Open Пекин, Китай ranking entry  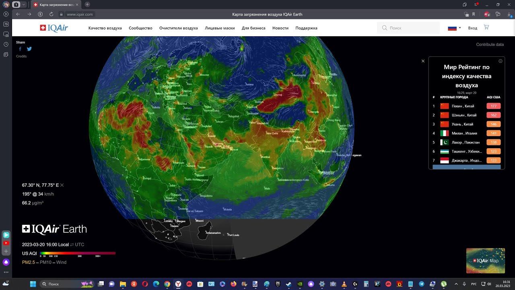click(467, 106)
